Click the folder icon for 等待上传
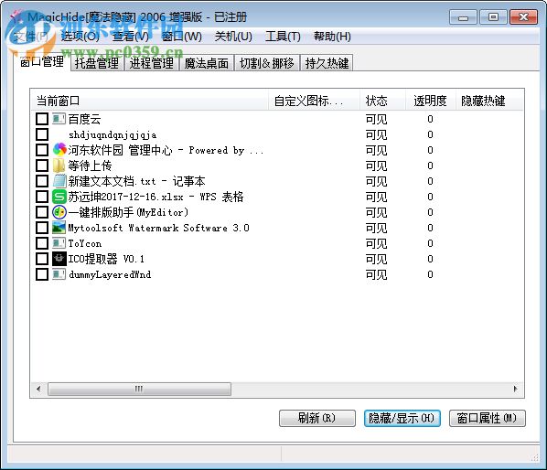 point(59,166)
